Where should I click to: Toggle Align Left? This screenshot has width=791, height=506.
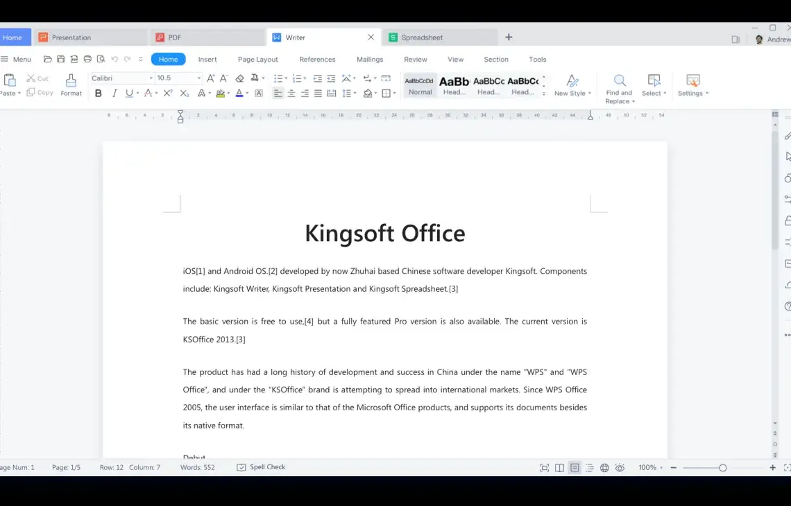[x=278, y=94]
